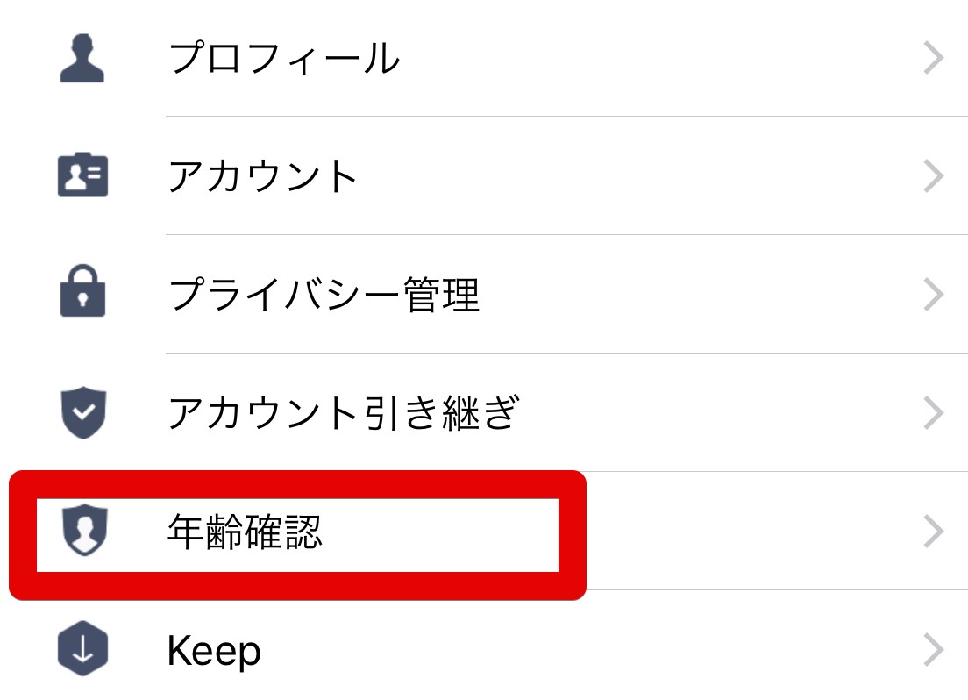Expand アカウント引き継ぎ via its chevron arrow
968x700 pixels.
tap(934, 413)
